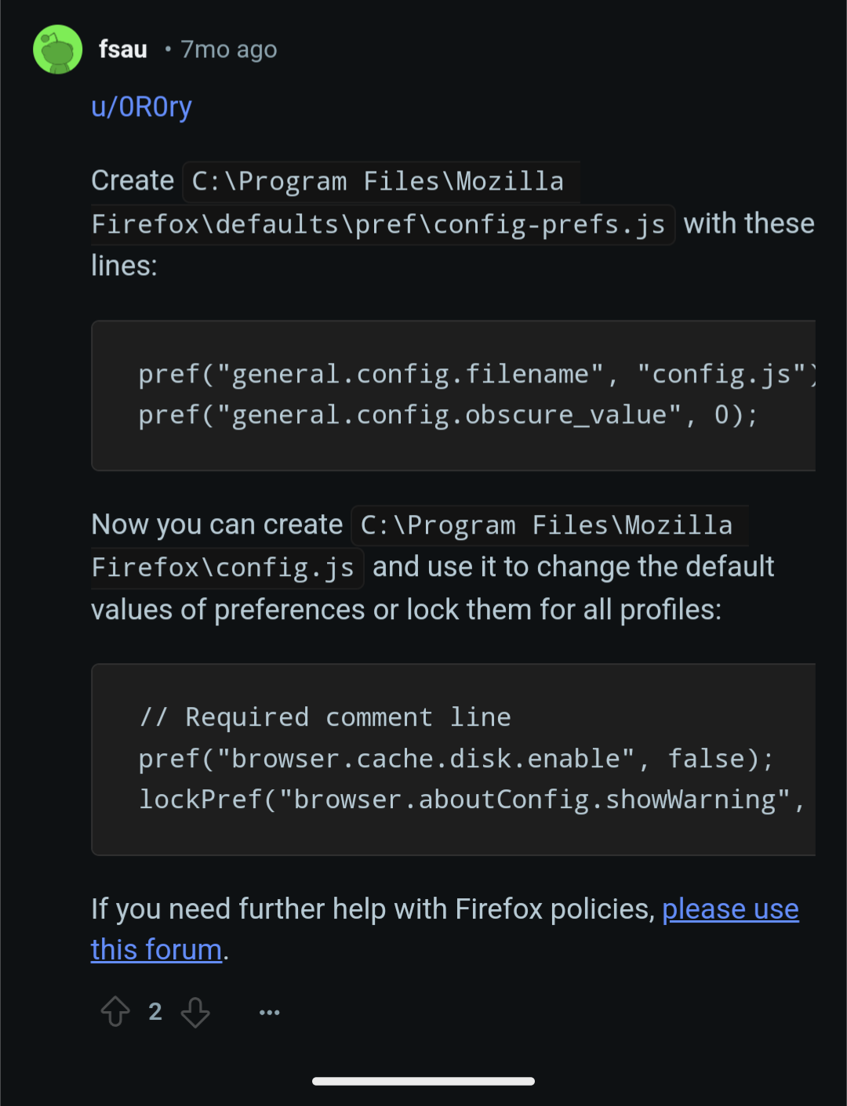The width and height of the screenshot is (847, 1106).
Task: Click the fsau username
Action: coord(123,49)
